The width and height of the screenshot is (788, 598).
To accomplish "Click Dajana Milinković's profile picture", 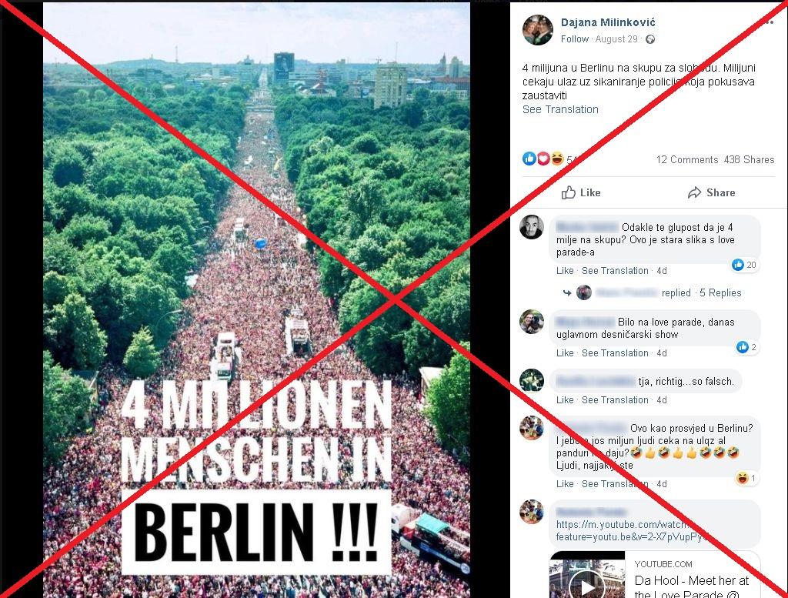I will click(x=537, y=30).
